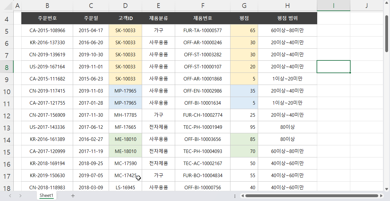The height and width of the screenshot is (201, 390).
Task: Select rating cell 95
Action: click(244, 127)
